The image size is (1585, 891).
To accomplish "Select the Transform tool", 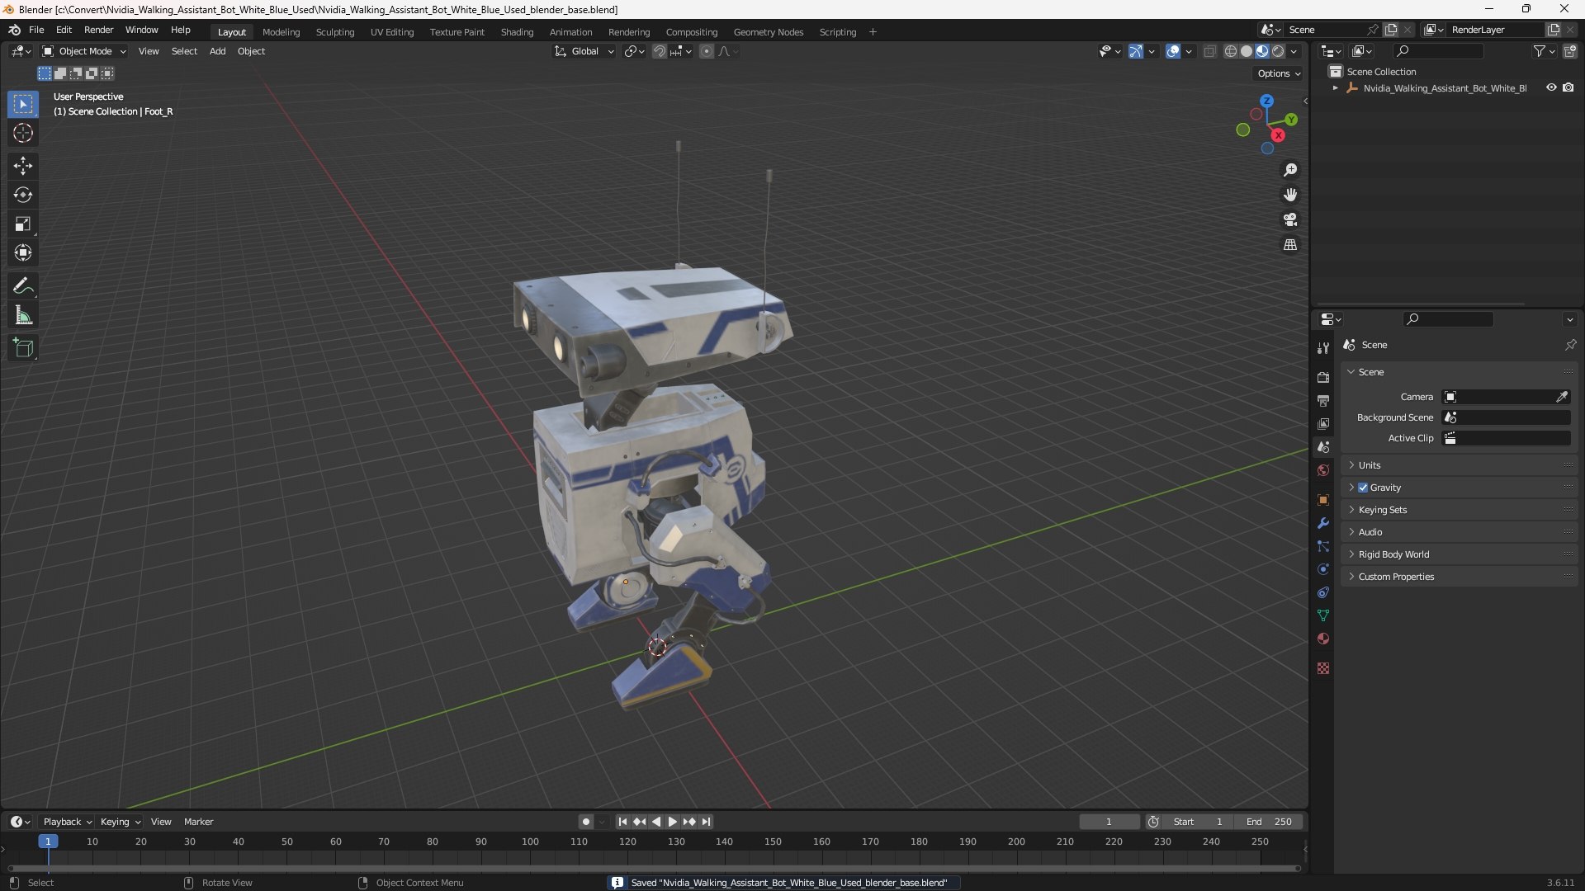I will (x=23, y=252).
